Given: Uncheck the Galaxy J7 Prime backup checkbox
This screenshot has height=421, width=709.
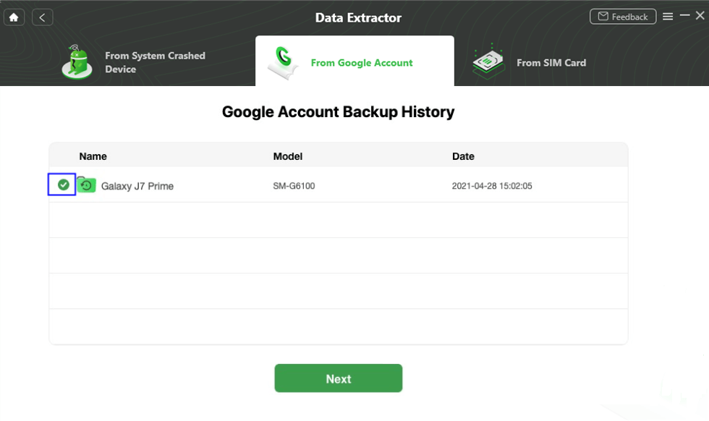Looking at the screenshot, I should [63, 185].
